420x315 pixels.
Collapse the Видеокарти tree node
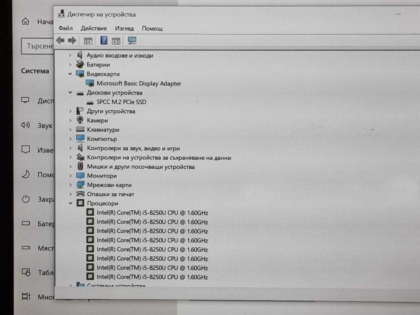pos(70,74)
